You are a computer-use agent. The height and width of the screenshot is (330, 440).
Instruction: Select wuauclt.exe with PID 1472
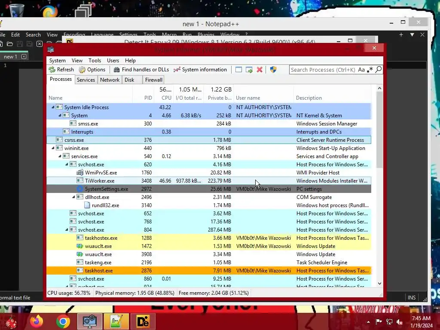209,246
